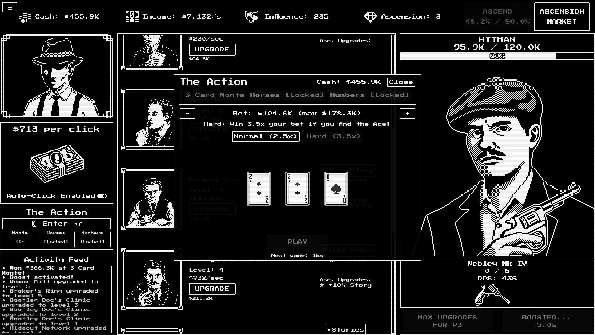The width and height of the screenshot is (595, 335).
Task: Click the Hitman enemy portrait
Action: (x=497, y=166)
